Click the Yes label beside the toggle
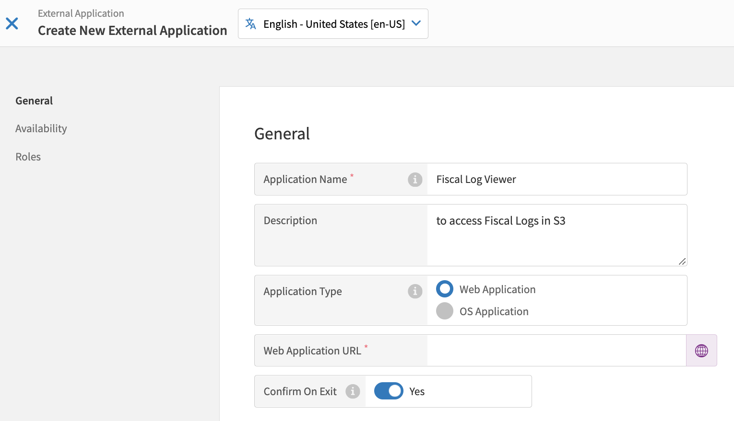734x421 pixels. tap(417, 391)
